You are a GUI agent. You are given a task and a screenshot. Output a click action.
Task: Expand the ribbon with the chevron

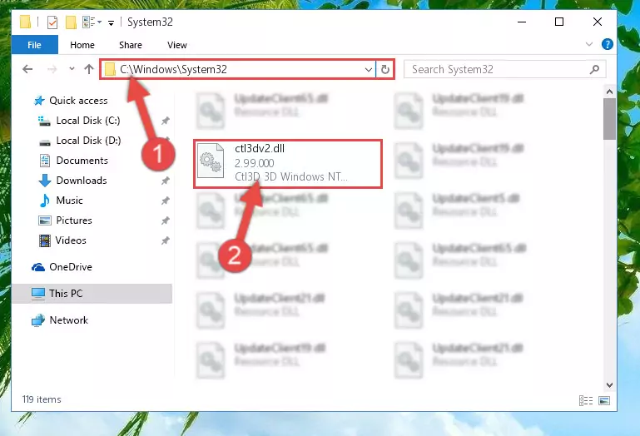(x=589, y=44)
